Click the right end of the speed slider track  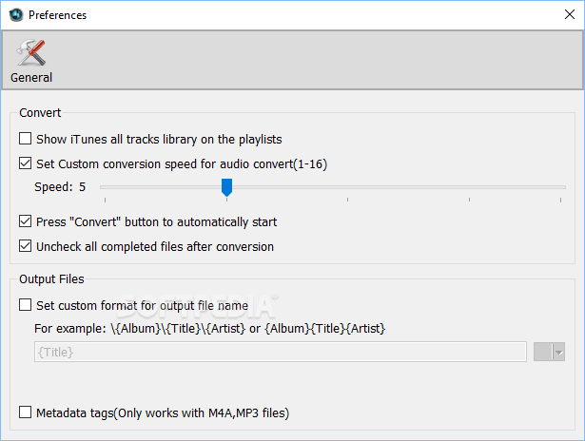(561, 187)
